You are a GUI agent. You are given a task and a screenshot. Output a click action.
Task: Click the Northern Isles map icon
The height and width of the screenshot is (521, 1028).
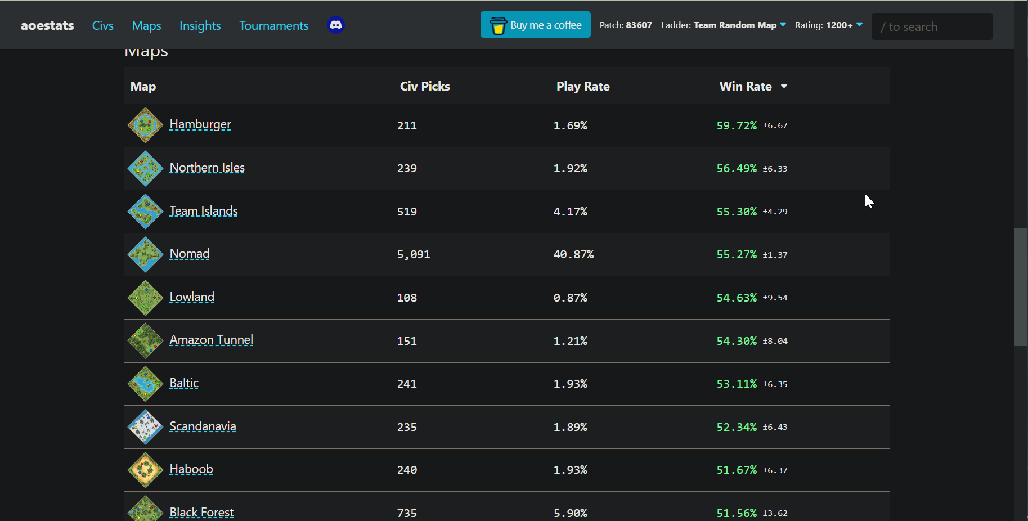point(145,168)
